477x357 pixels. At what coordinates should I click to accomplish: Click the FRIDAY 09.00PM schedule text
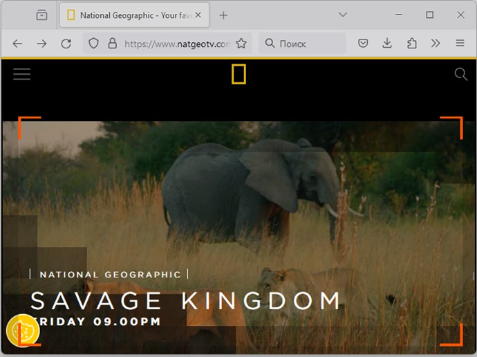pos(96,322)
